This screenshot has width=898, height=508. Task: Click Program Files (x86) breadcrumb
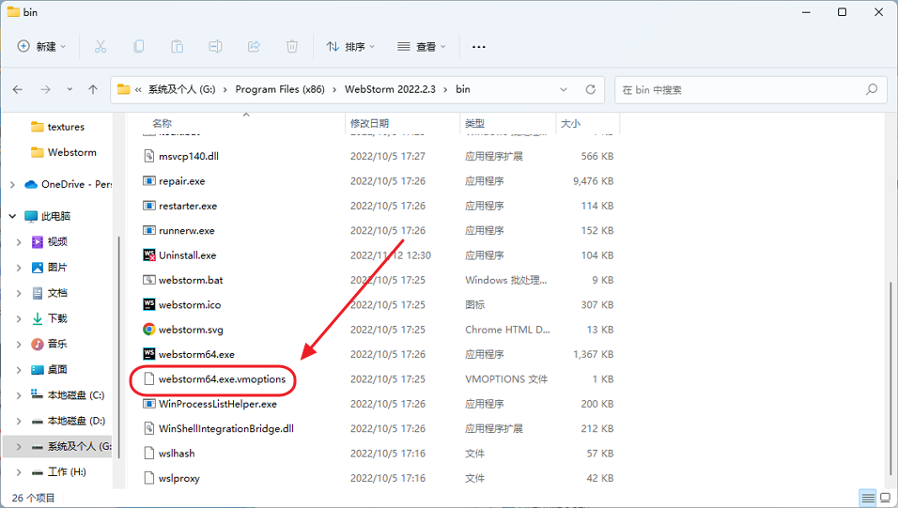point(280,89)
